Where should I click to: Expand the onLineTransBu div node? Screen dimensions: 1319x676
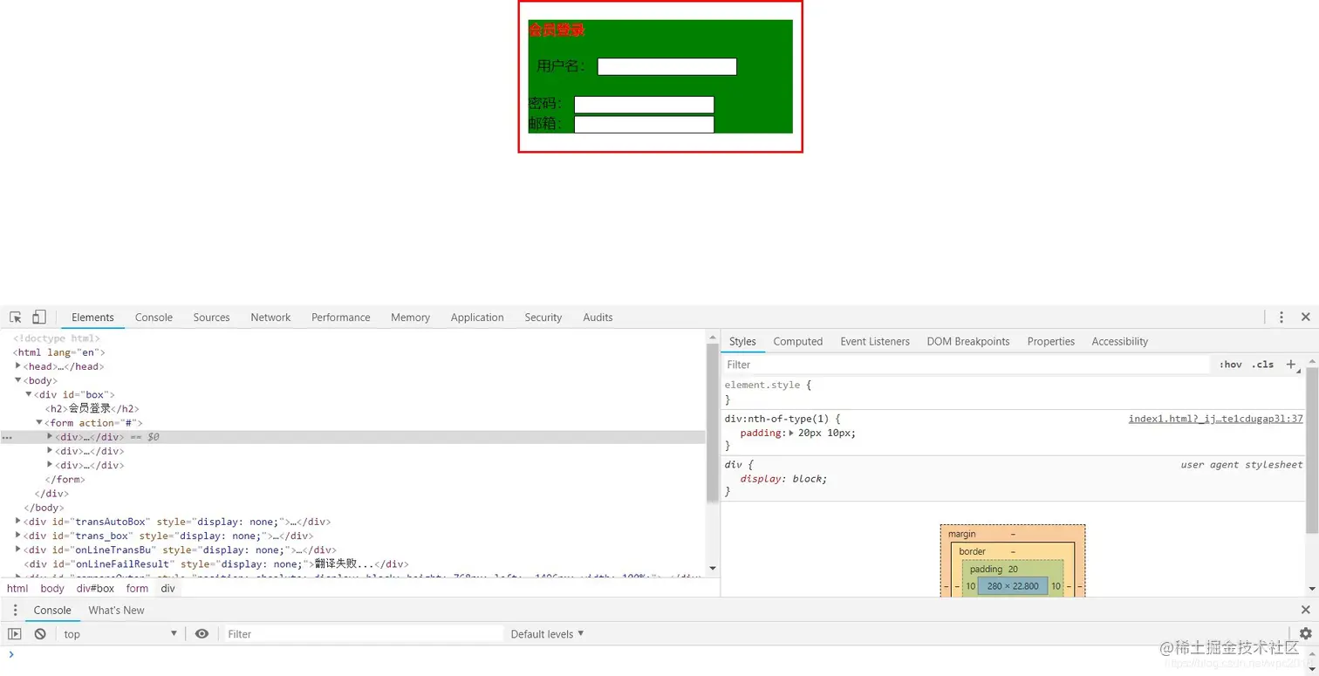coord(18,550)
